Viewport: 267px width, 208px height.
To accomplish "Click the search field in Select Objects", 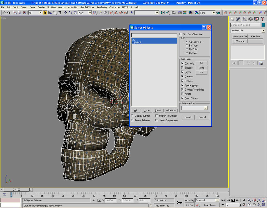I will [x=154, y=35].
